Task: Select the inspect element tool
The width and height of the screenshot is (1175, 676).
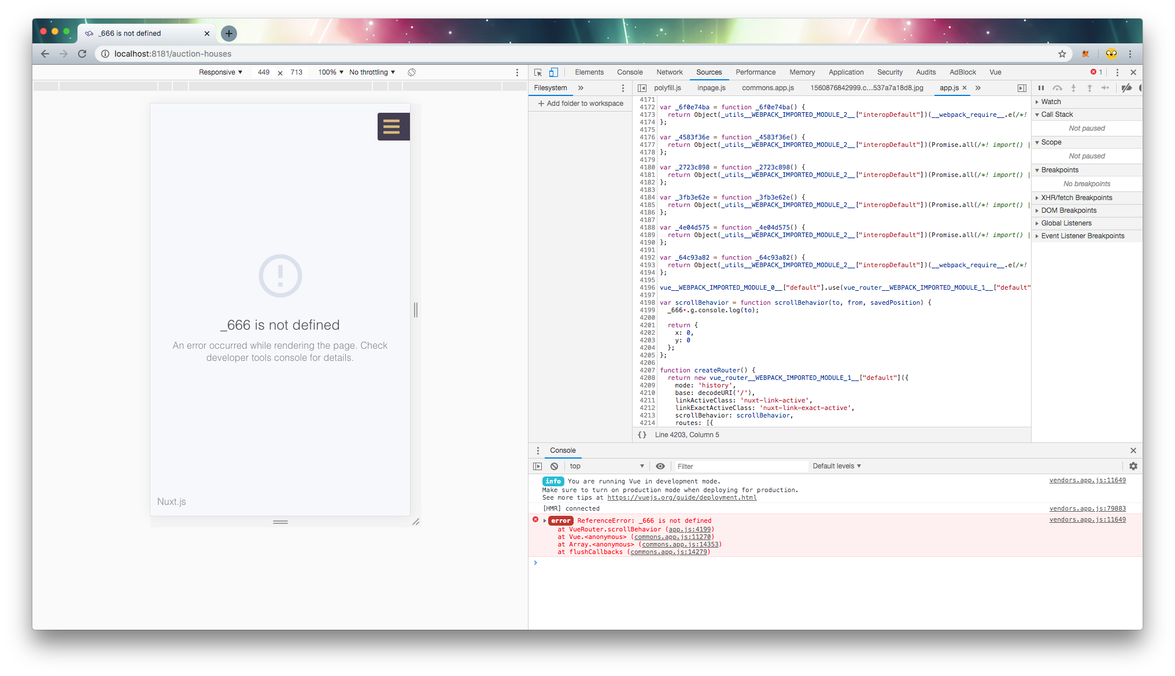Action: point(538,72)
